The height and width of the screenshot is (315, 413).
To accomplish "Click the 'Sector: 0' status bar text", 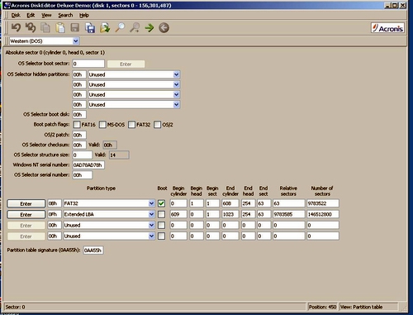I will click(15, 307).
